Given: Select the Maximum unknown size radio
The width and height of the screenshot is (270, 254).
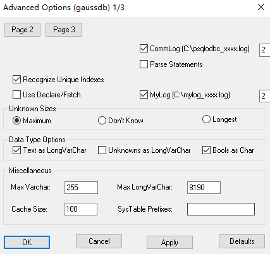Looking at the screenshot, I should pos(16,121).
